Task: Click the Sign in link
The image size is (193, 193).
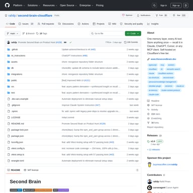Action: point(163,6)
